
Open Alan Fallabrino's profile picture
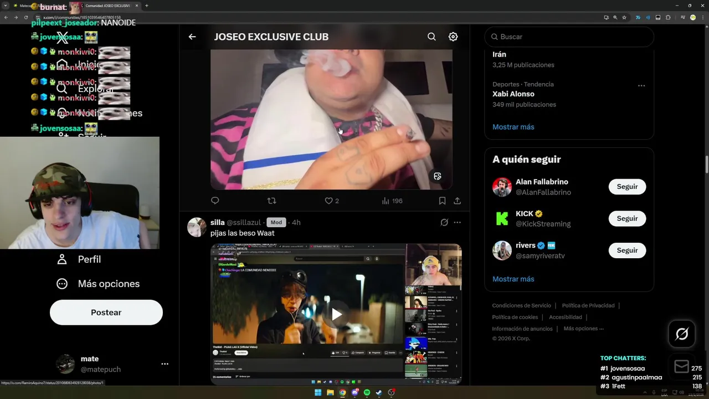coord(502,187)
